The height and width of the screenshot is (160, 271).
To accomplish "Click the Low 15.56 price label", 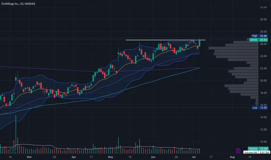I will pos(260,108).
